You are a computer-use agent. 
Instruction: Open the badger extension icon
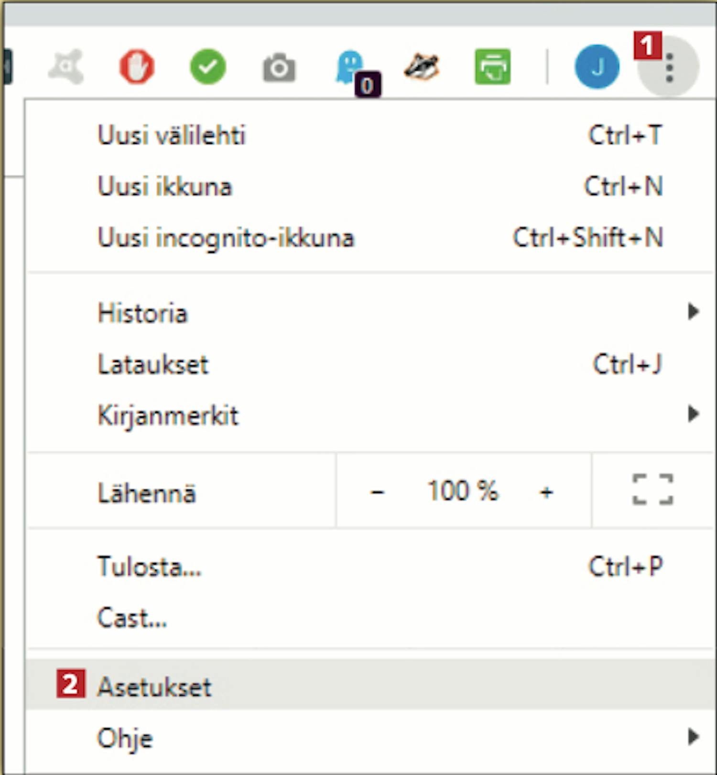click(421, 66)
